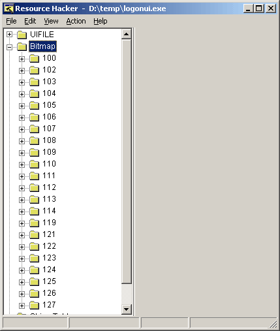Click the folder icon for 109
The height and width of the screenshot is (331, 280).
(34, 152)
